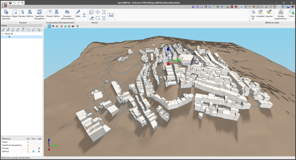The width and height of the screenshot is (296, 160).
Task: Toggle transparency cube for Edificios
Action: [x=33, y=151]
